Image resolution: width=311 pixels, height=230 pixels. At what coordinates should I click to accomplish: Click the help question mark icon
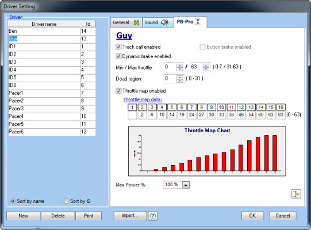(x=153, y=216)
